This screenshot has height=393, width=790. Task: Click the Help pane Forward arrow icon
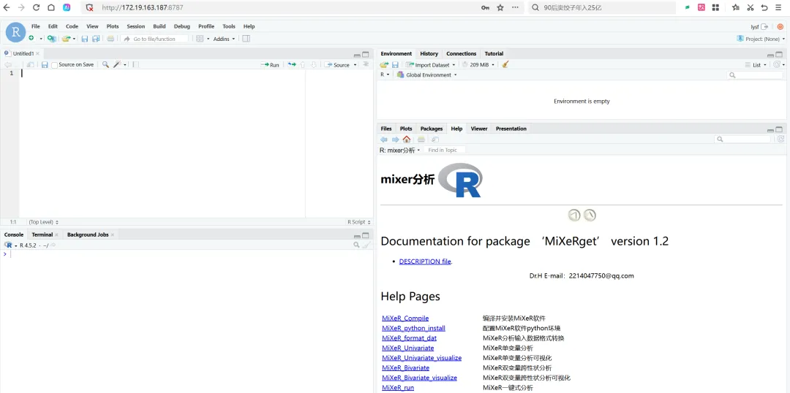[x=396, y=140]
